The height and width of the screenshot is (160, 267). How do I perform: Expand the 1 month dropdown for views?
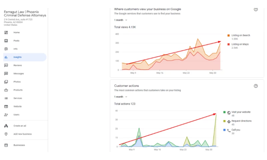[121, 20]
